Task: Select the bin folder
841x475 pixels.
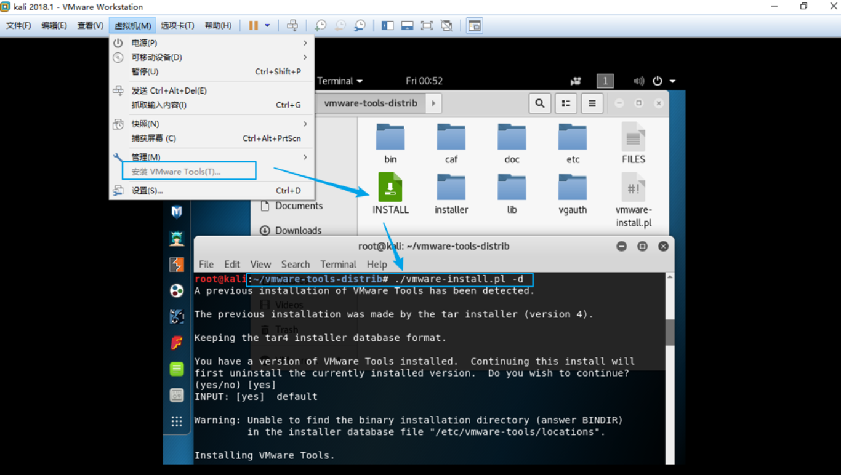Action: point(390,143)
